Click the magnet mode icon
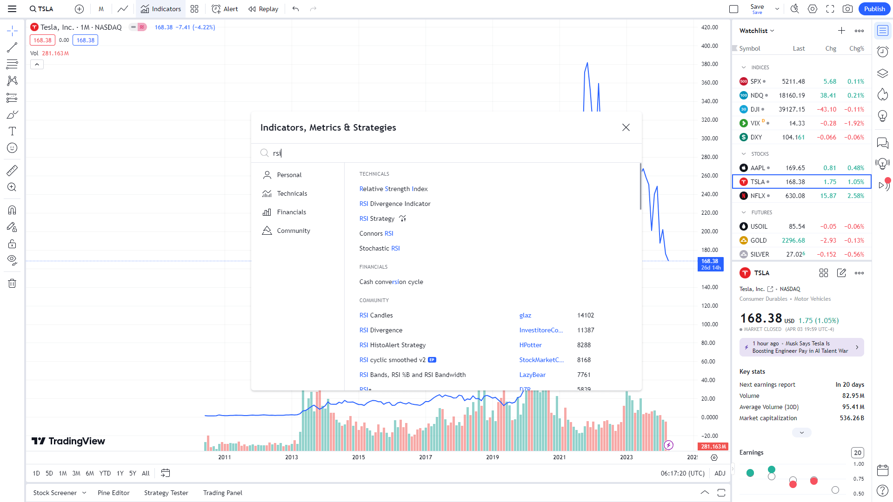The height and width of the screenshot is (502, 893). tap(12, 210)
